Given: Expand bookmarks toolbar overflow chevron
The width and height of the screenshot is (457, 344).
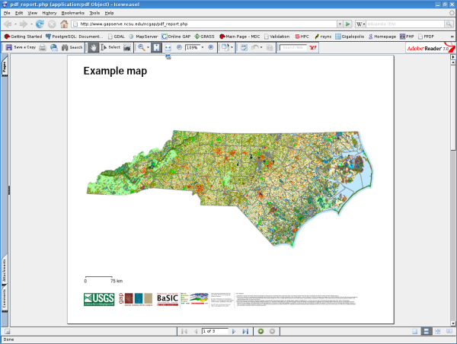Looking at the screenshot, I should click(452, 37).
